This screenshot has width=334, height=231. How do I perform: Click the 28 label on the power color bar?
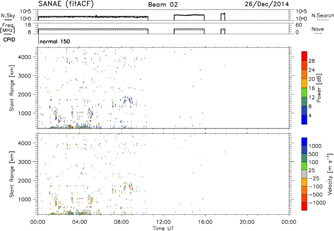coord(311,61)
